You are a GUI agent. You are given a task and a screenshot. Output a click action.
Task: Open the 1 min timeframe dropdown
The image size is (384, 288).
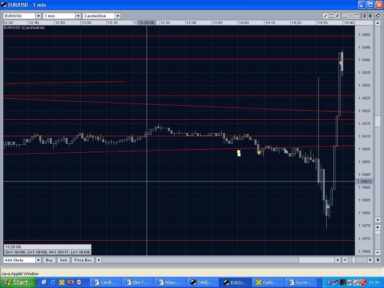click(78, 16)
